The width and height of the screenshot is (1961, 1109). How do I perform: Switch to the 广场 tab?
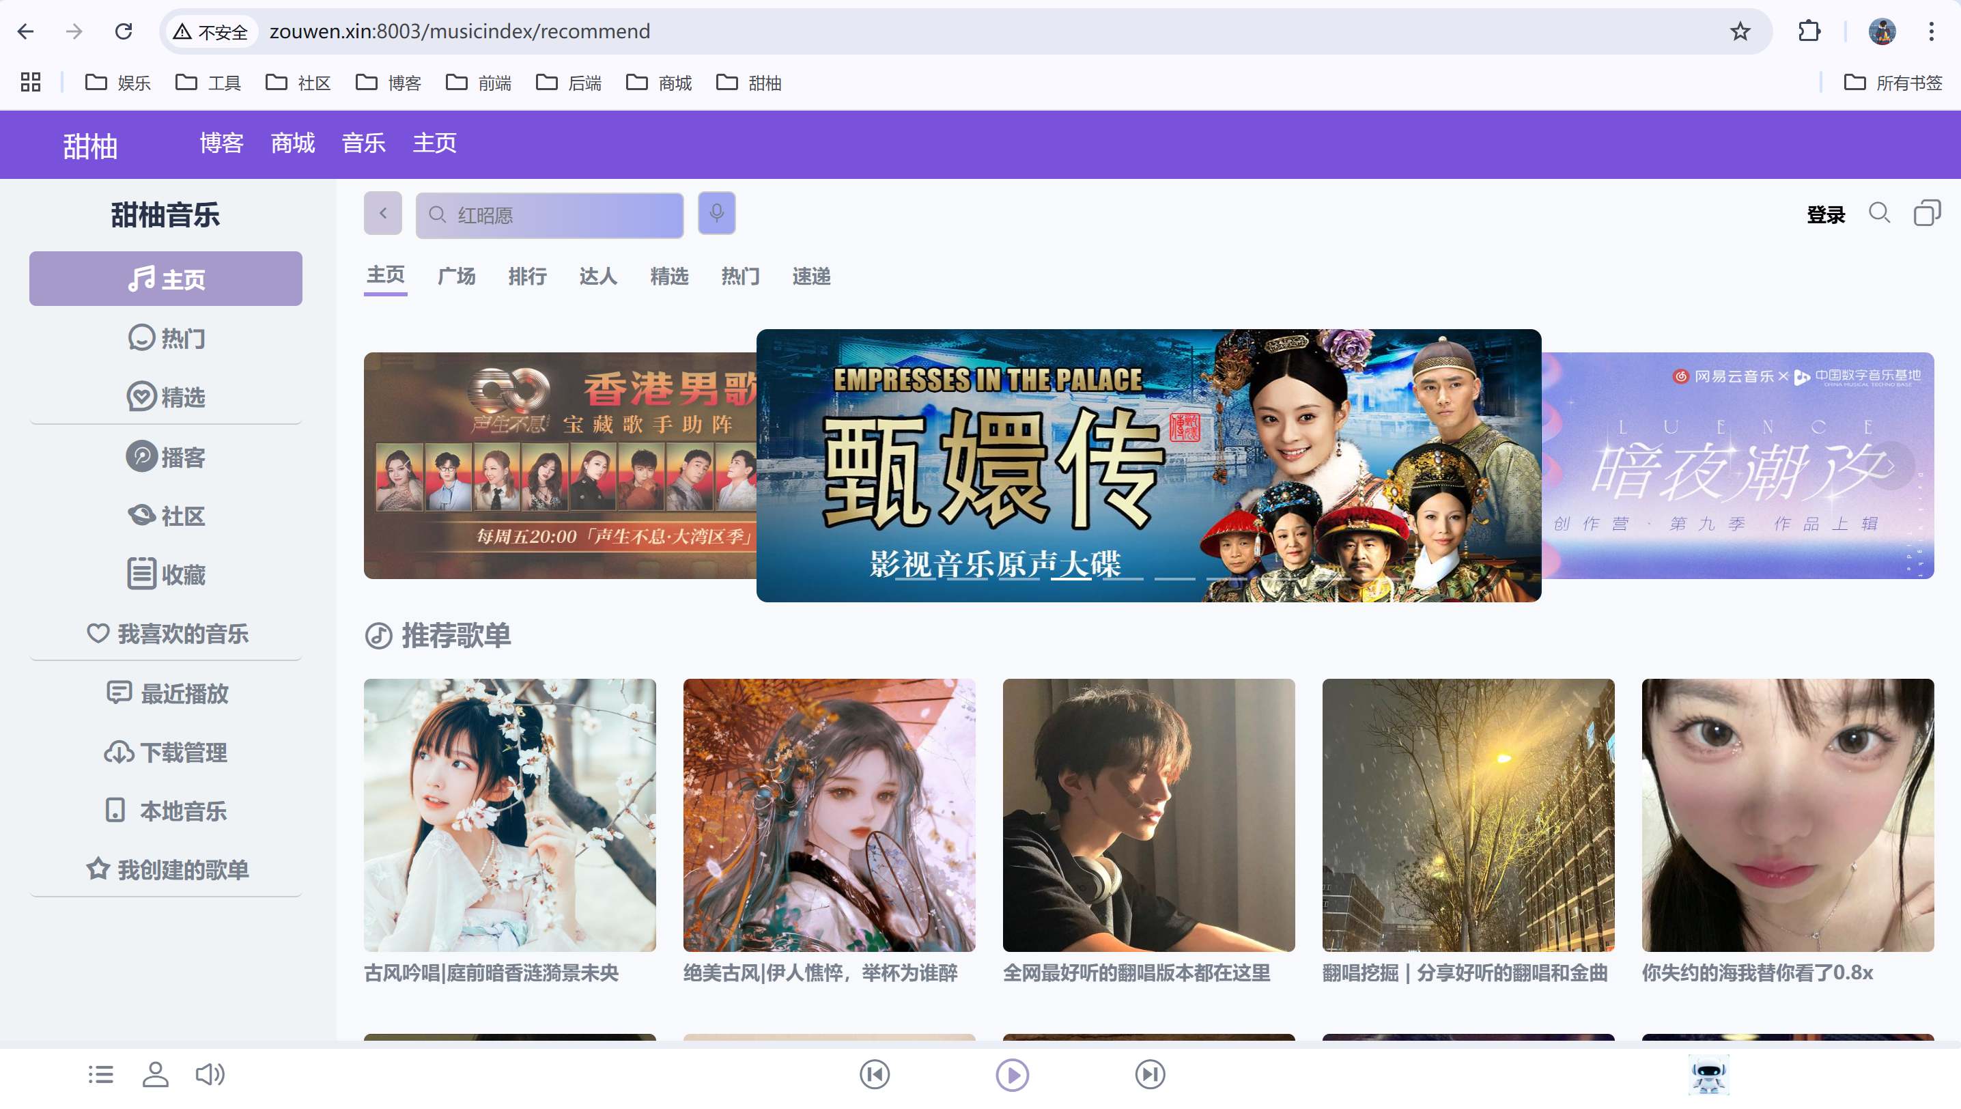pos(456,276)
